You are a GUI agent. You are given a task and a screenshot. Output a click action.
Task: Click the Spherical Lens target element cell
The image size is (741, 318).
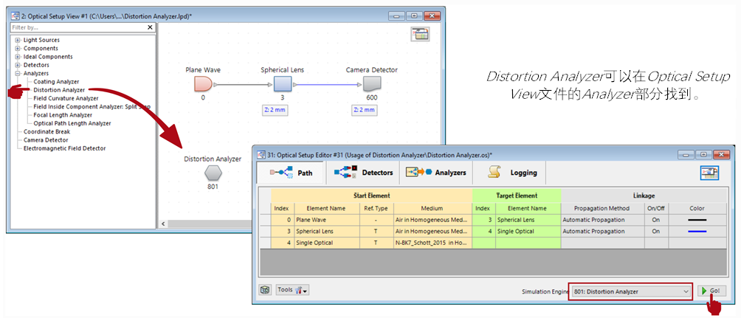point(528,220)
